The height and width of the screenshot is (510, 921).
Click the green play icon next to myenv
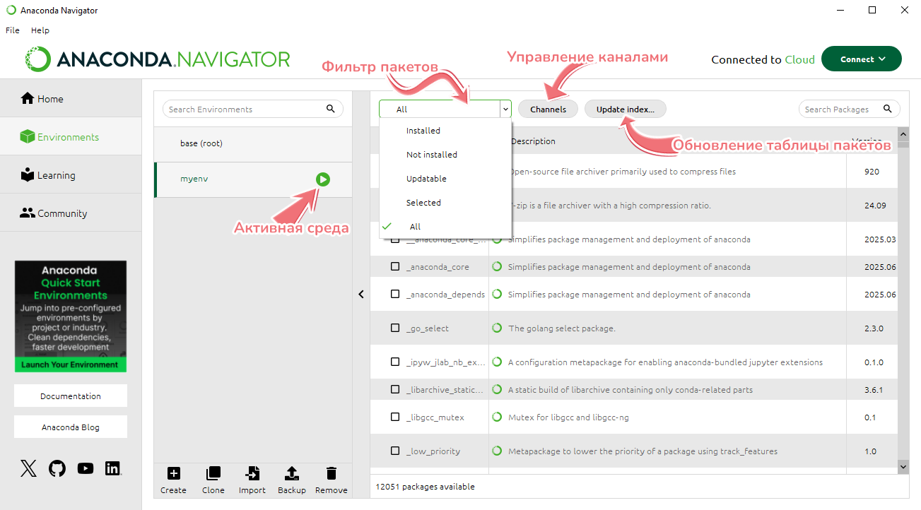(x=322, y=179)
